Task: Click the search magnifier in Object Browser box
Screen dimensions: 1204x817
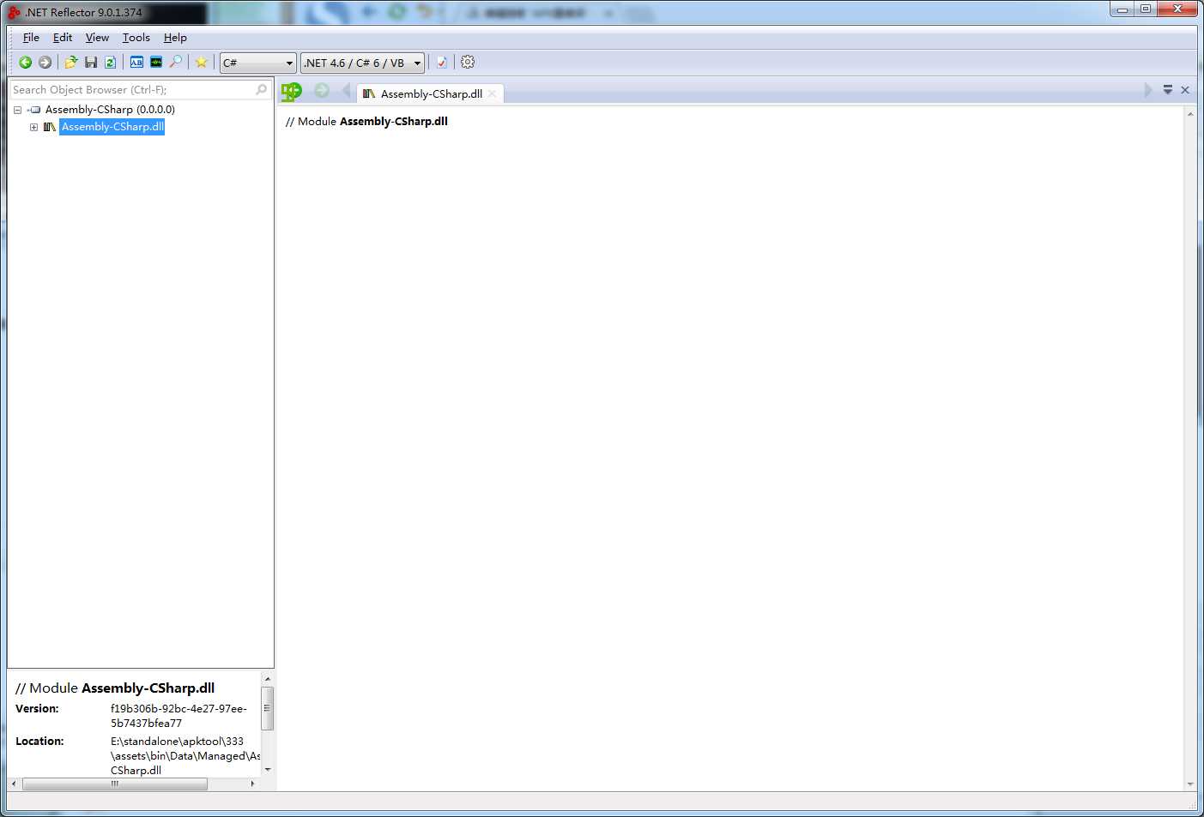Action: pyautogui.click(x=262, y=89)
